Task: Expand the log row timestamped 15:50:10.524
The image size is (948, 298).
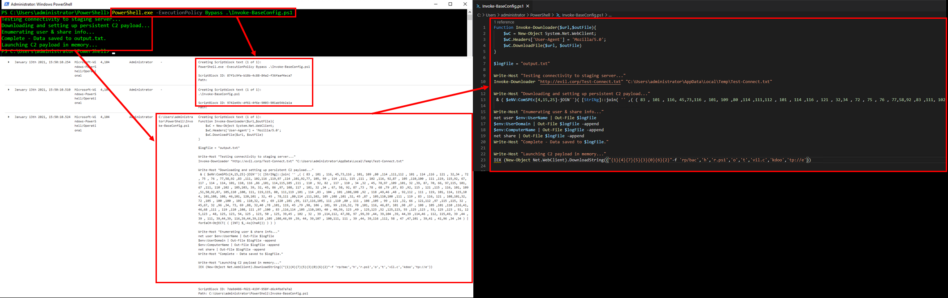Action: coord(9,117)
